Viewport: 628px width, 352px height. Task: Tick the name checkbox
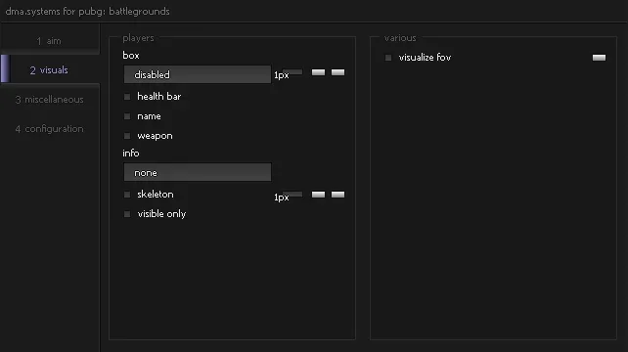127,116
